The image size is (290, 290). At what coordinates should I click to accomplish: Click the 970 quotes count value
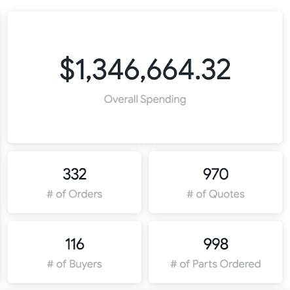tap(215, 174)
